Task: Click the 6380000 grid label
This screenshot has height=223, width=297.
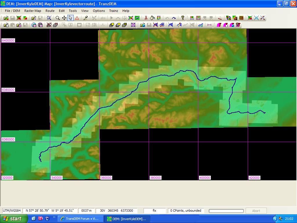Action: point(8,90)
